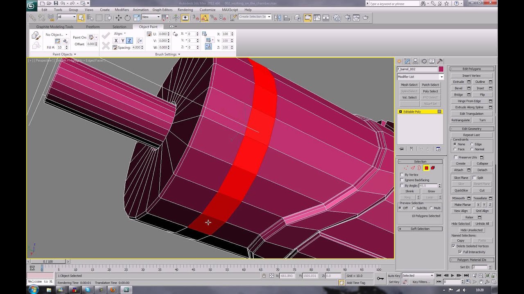Viewport: 524px width, 294px height.
Task: Select Vertex sub-object level icon
Action: coord(406,168)
